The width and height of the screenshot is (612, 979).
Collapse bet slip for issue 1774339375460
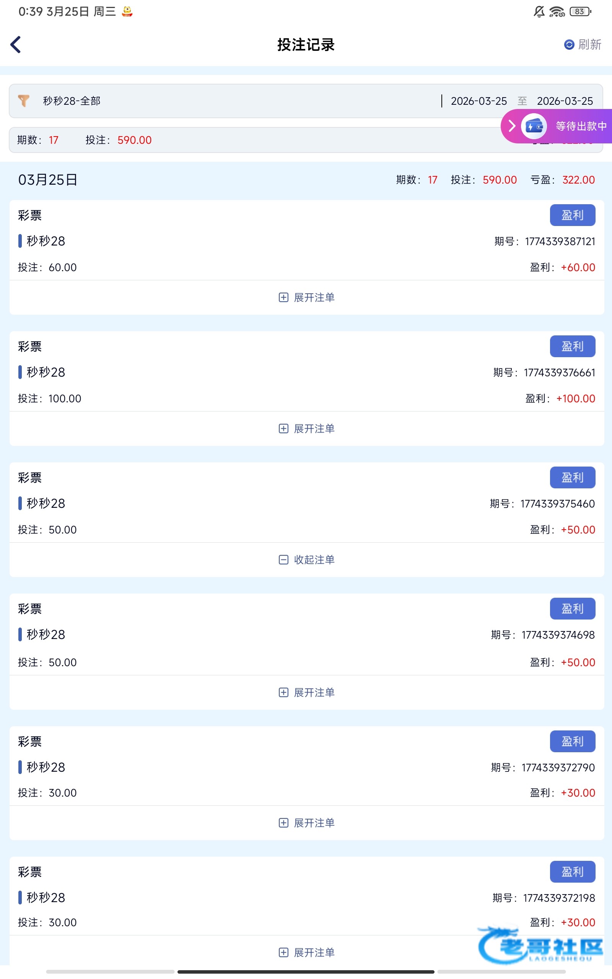[x=306, y=559]
